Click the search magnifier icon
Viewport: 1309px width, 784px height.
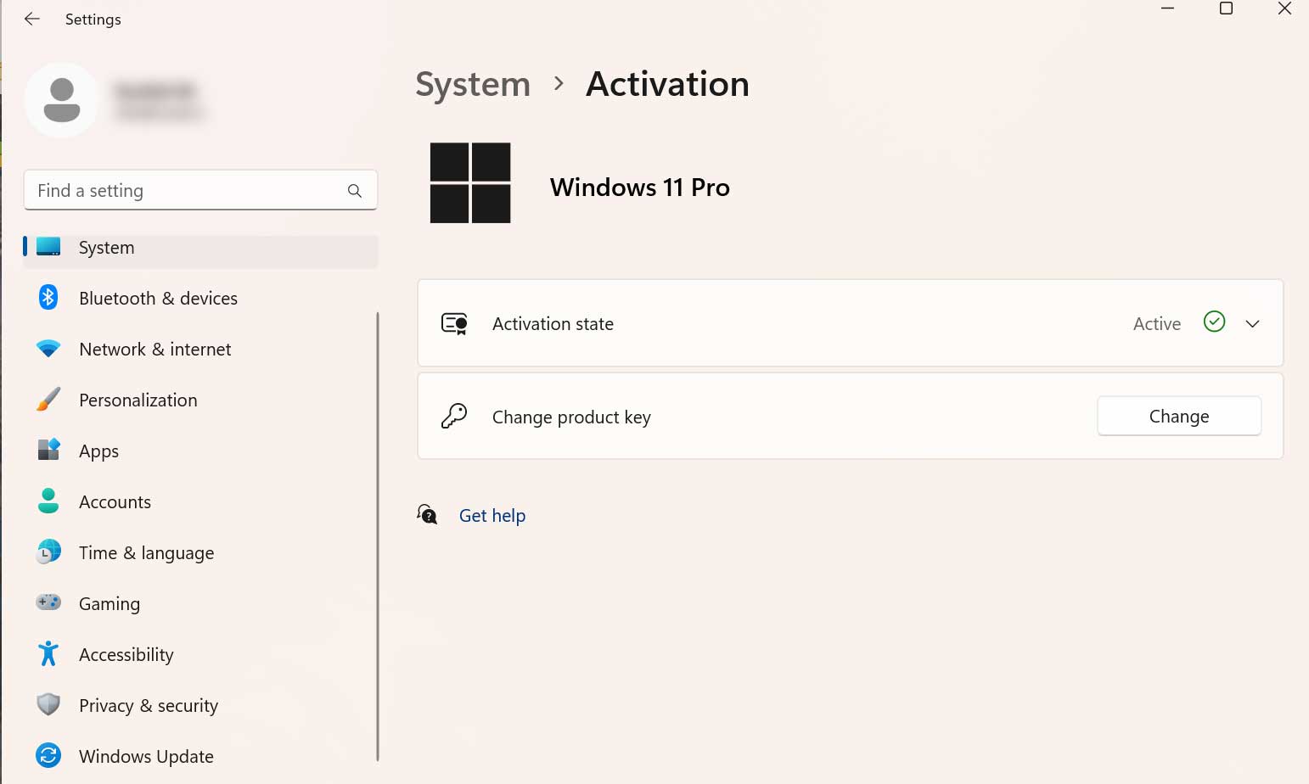coord(355,190)
